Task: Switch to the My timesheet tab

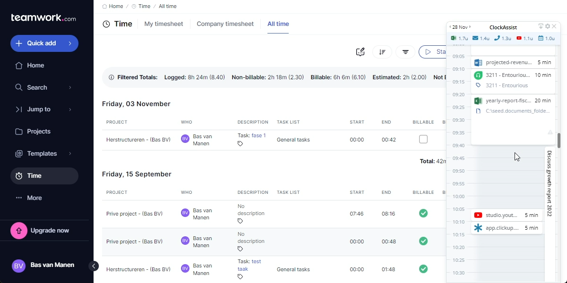Action: 163,24
